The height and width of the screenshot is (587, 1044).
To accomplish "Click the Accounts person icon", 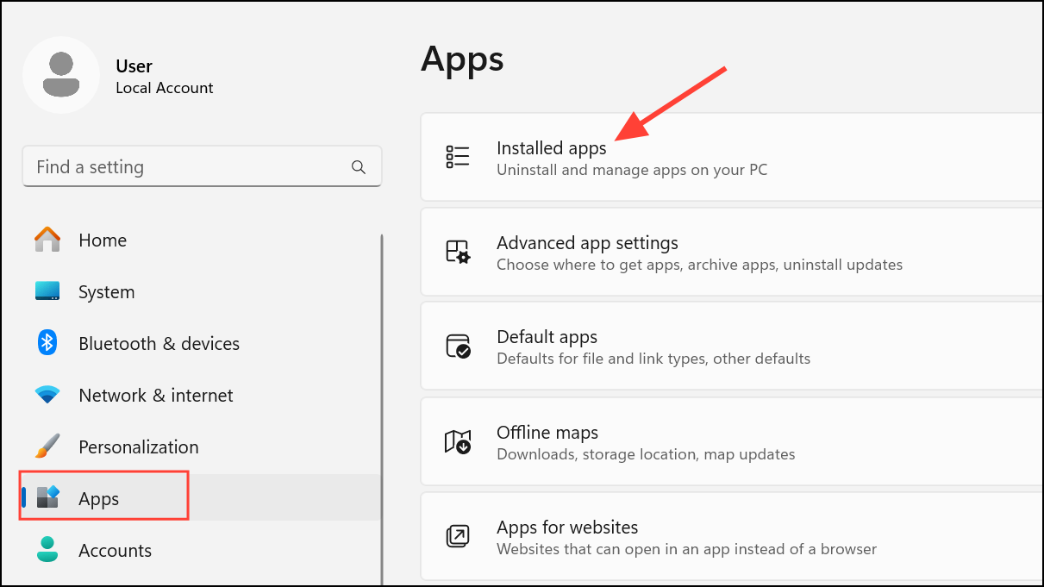I will (x=47, y=550).
